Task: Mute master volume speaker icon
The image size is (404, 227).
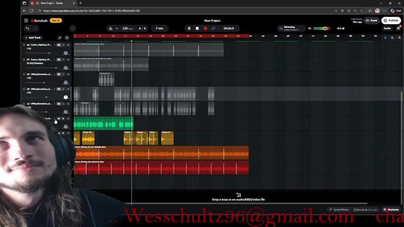Action: pyautogui.click(x=310, y=28)
